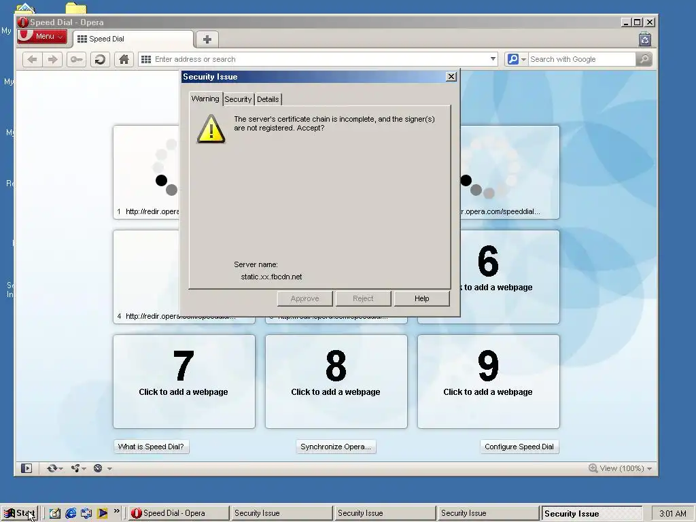This screenshot has width=696, height=522.
Task: Open the search engine selector dropdown
Action: tap(517, 59)
